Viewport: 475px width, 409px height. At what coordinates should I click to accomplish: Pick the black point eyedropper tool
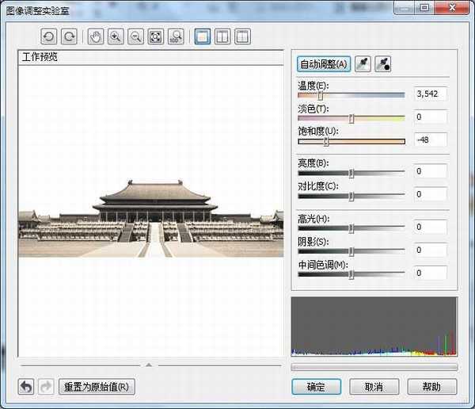point(383,64)
